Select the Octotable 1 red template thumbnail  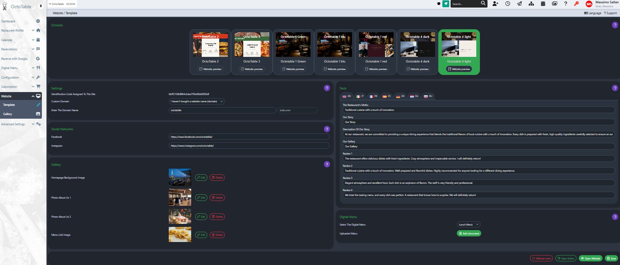pos(376,45)
